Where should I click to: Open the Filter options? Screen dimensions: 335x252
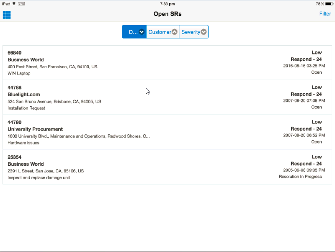pyautogui.click(x=325, y=14)
